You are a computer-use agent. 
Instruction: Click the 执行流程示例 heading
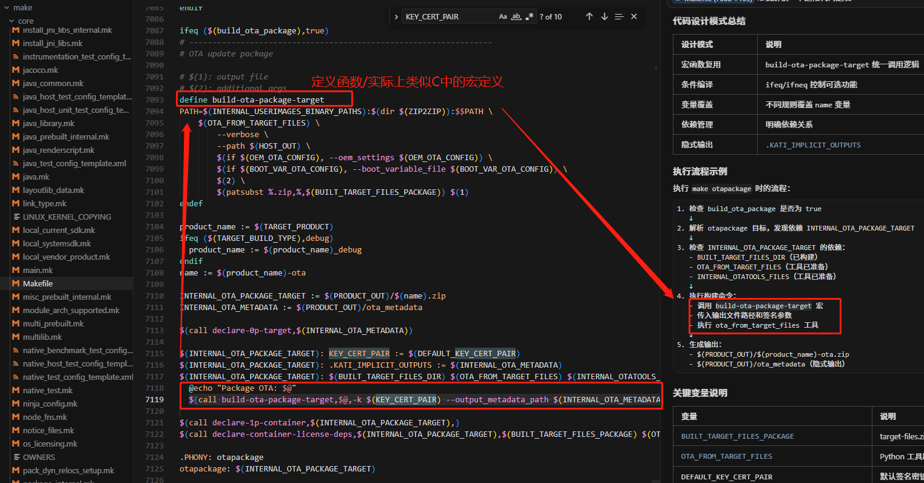(x=700, y=171)
